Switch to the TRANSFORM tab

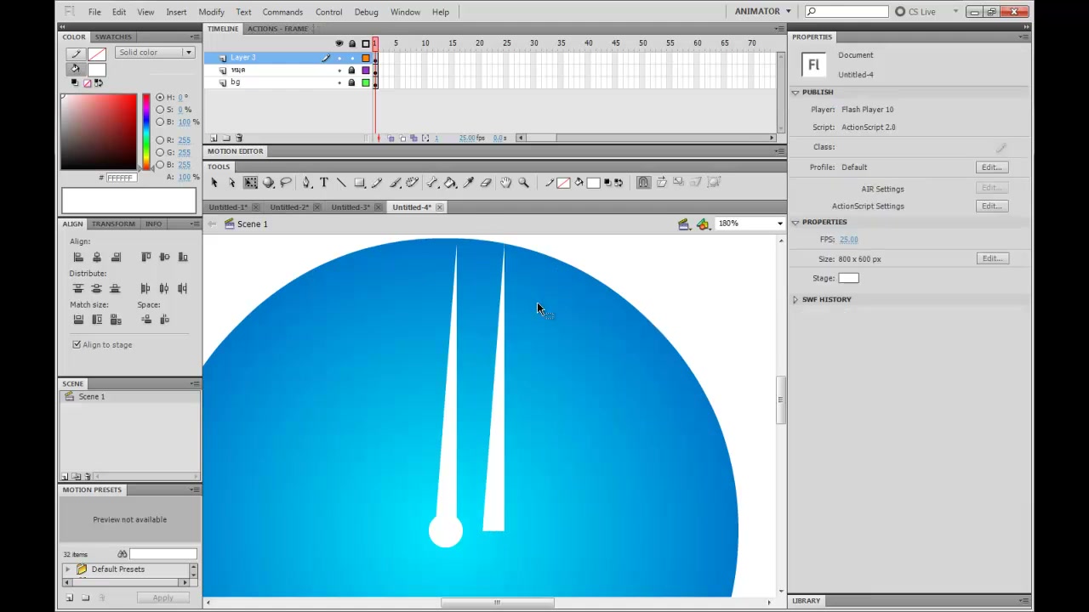(114, 224)
